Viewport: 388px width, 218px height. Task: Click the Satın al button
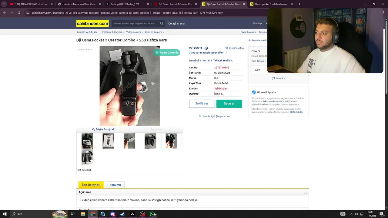coord(229,104)
